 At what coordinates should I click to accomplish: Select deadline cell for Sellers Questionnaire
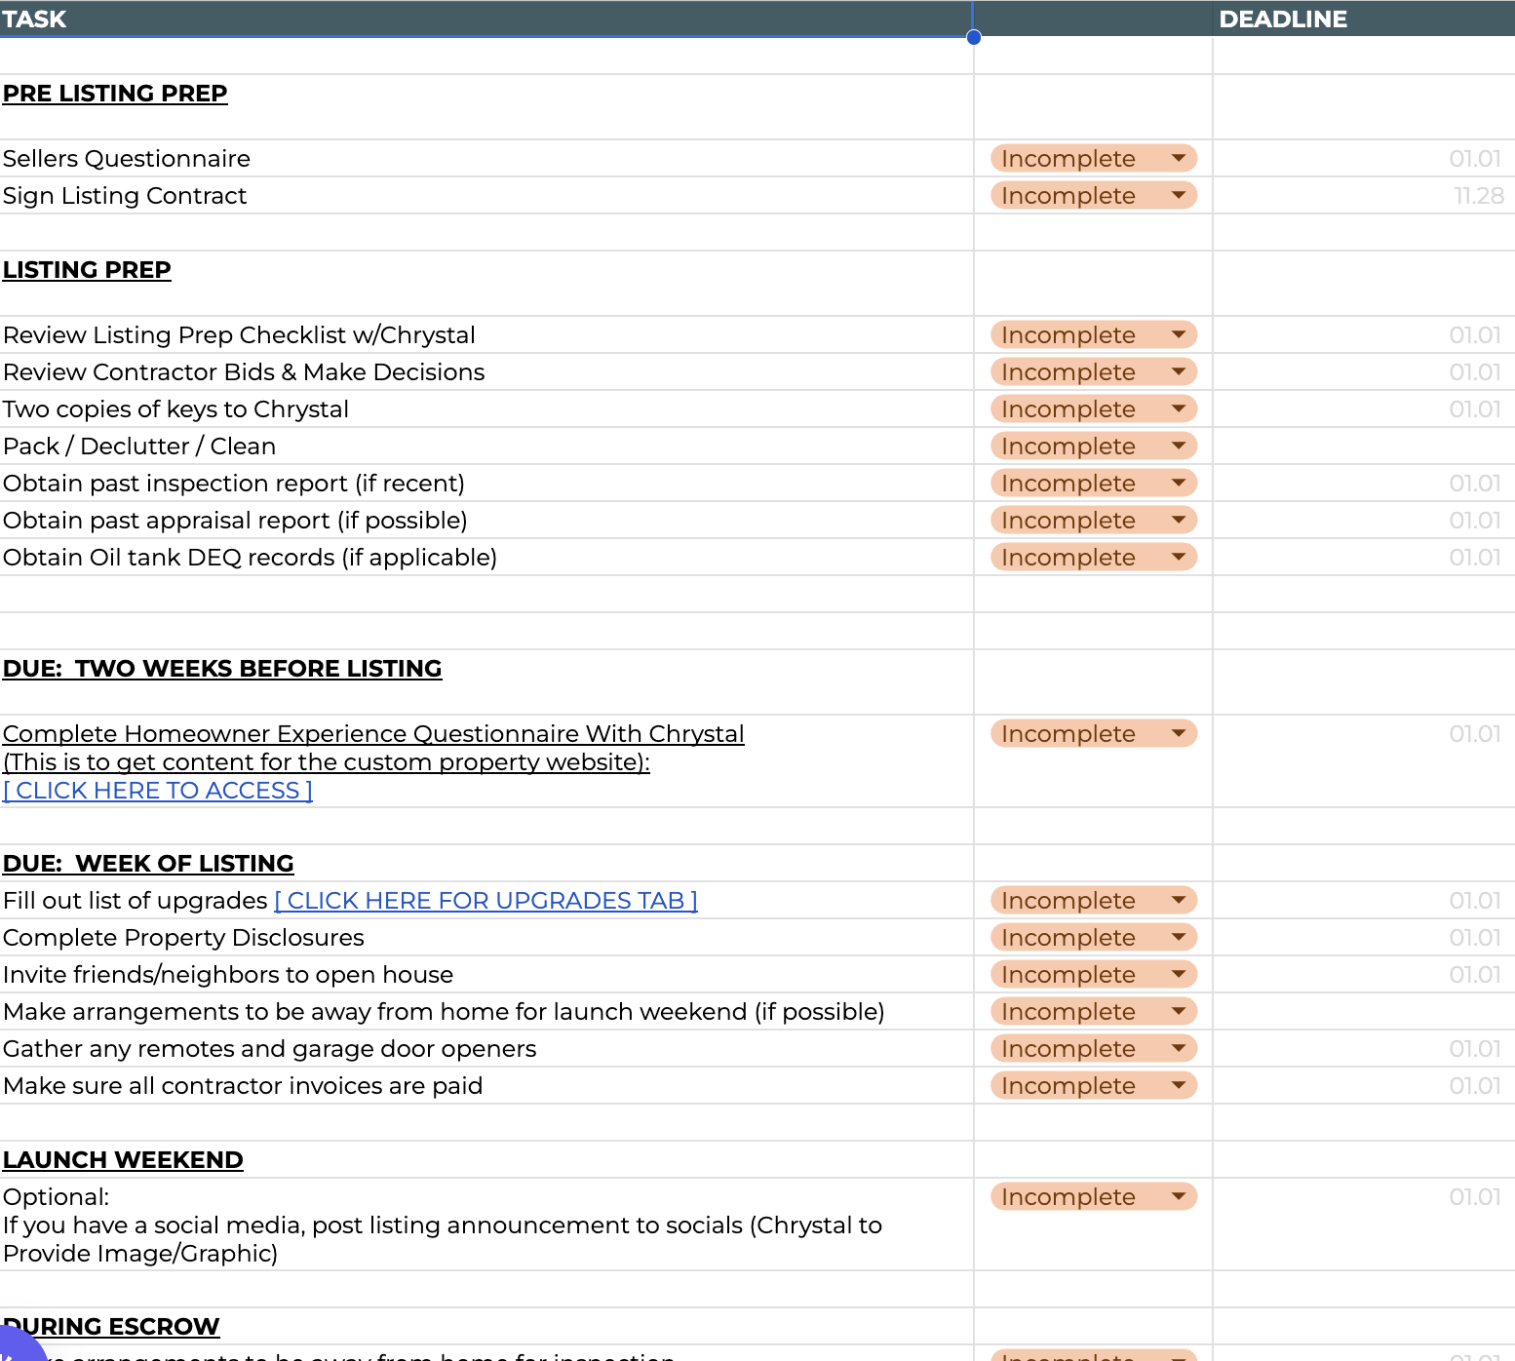pyautogui.click(x=1364, y=158)
